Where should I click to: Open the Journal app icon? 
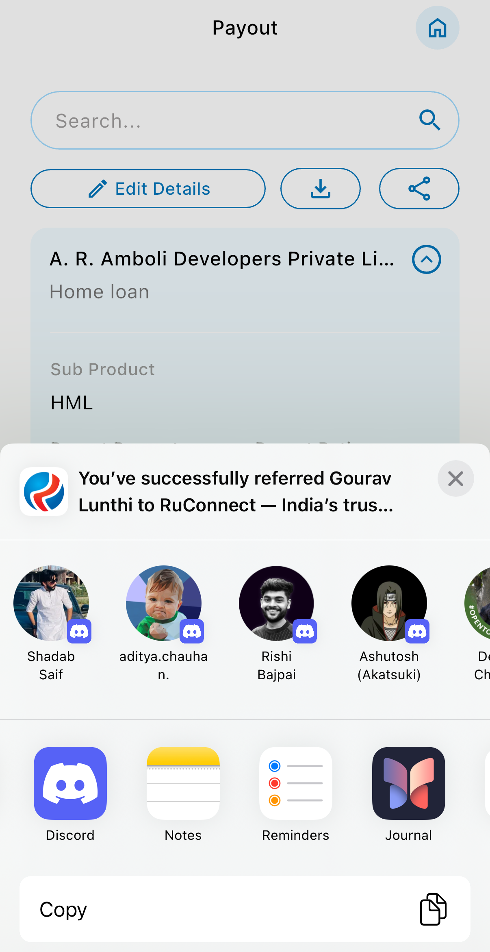(408, 783)
